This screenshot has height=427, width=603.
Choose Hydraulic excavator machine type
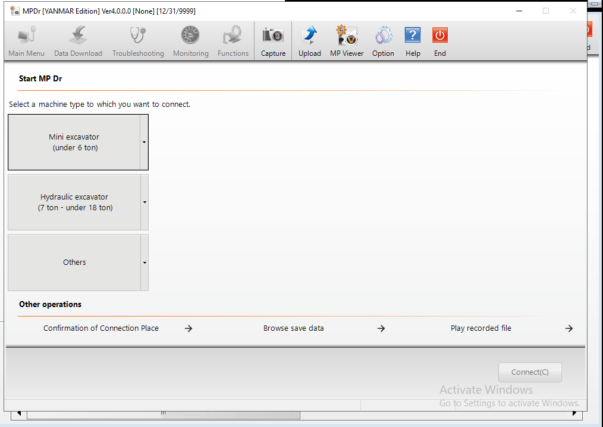(74, 203)
